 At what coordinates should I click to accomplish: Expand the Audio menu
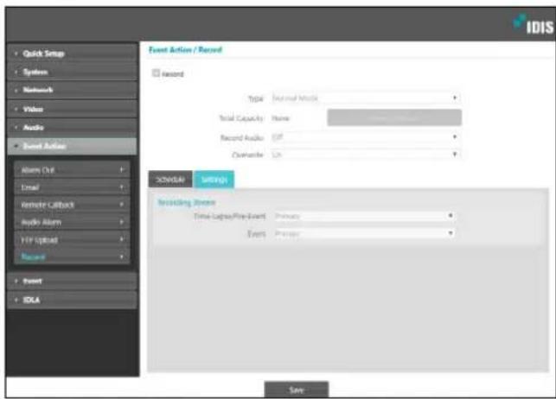73,128
